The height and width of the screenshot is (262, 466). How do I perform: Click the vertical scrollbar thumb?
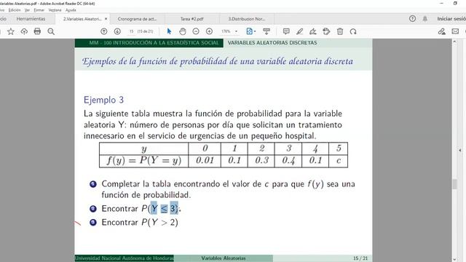click(454, 184)
